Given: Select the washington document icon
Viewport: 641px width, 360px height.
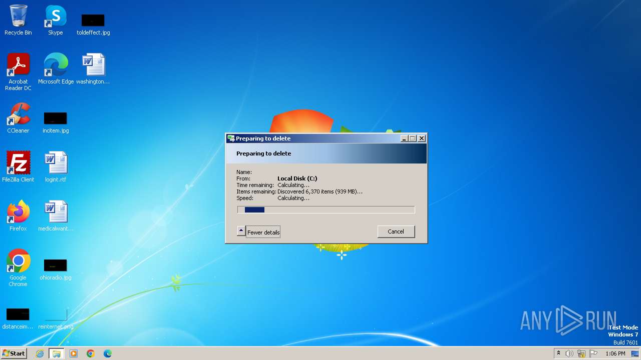Looking at the screenshot, I should tap(93, 69).
